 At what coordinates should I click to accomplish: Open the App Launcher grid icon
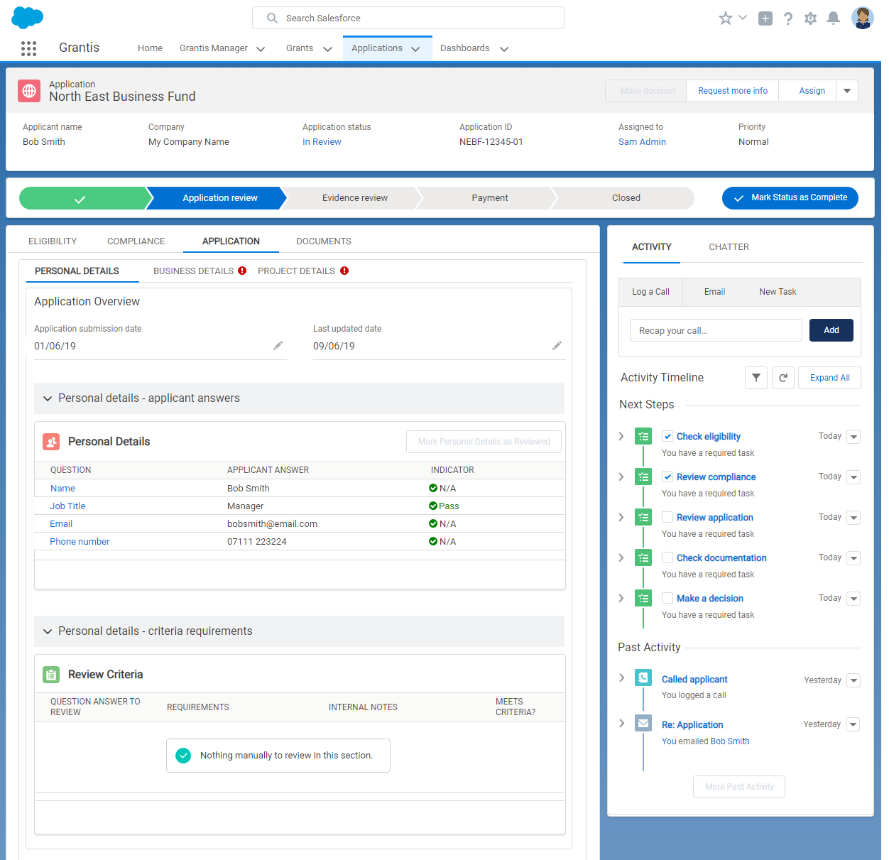(x=28, y=48)
